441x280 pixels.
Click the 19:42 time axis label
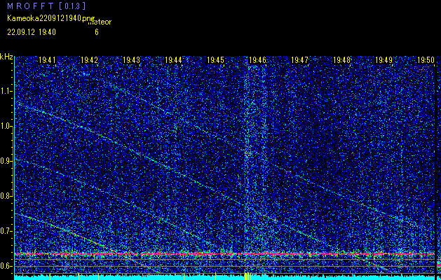(90, 60)
